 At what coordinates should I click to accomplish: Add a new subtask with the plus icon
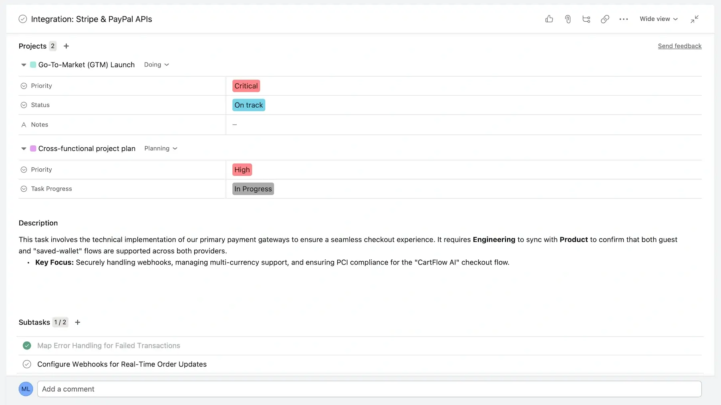click(78, 322)
